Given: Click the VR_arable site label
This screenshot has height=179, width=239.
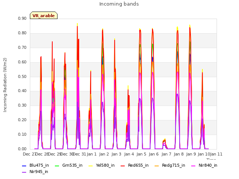Looking at the screenshot, I should point(44,16).
